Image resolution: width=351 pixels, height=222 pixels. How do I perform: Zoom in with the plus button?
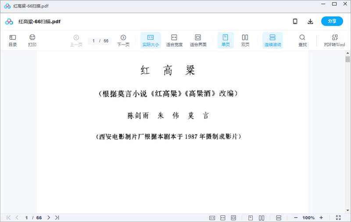click(321, 218)
